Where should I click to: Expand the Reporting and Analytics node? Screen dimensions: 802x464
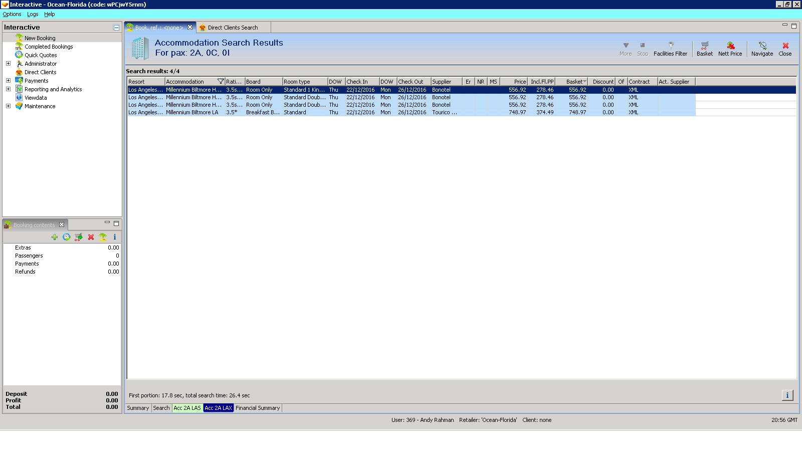pos(8,89)
